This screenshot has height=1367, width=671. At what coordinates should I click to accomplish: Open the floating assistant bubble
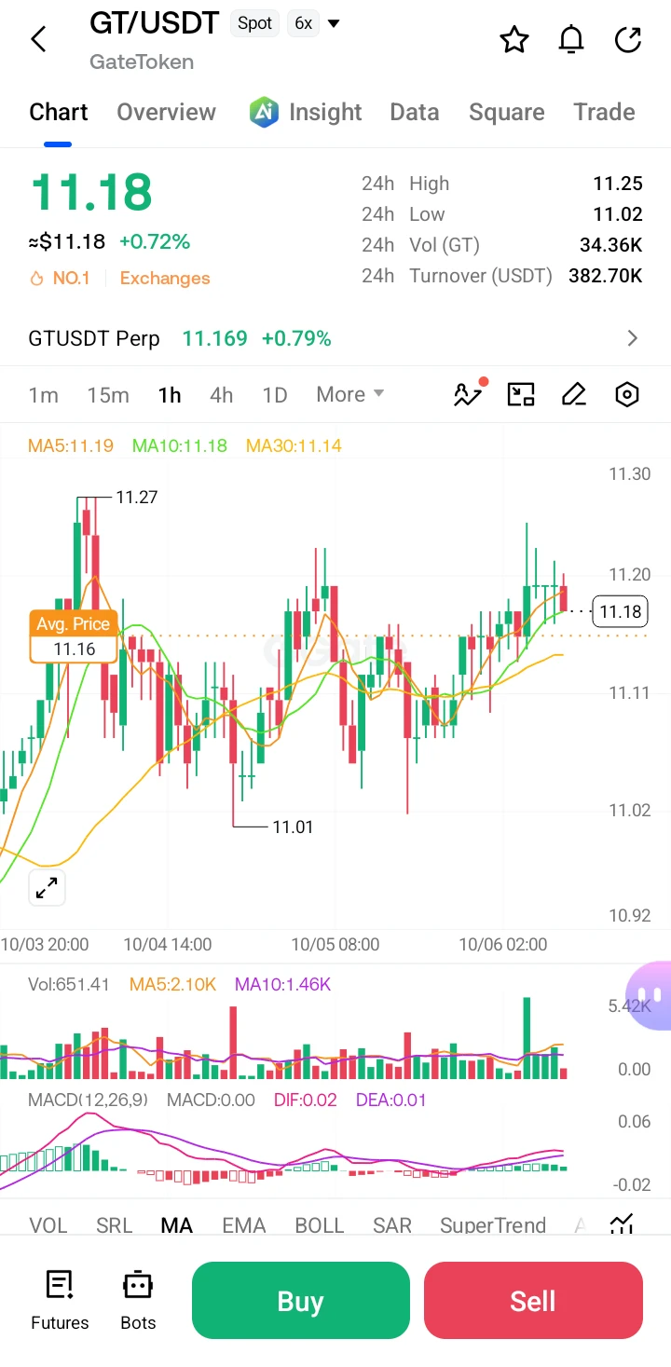[650, 995]
